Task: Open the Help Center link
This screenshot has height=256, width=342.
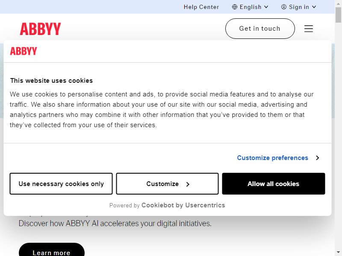Action: (201, 7)
